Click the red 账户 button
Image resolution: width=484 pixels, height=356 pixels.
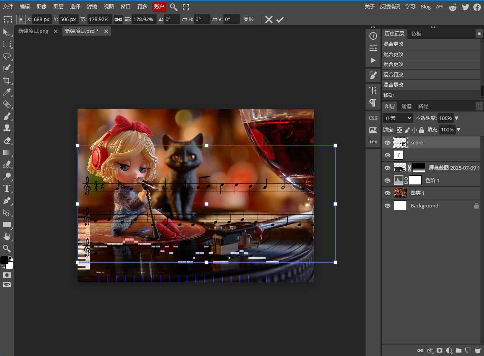(159, 7)
